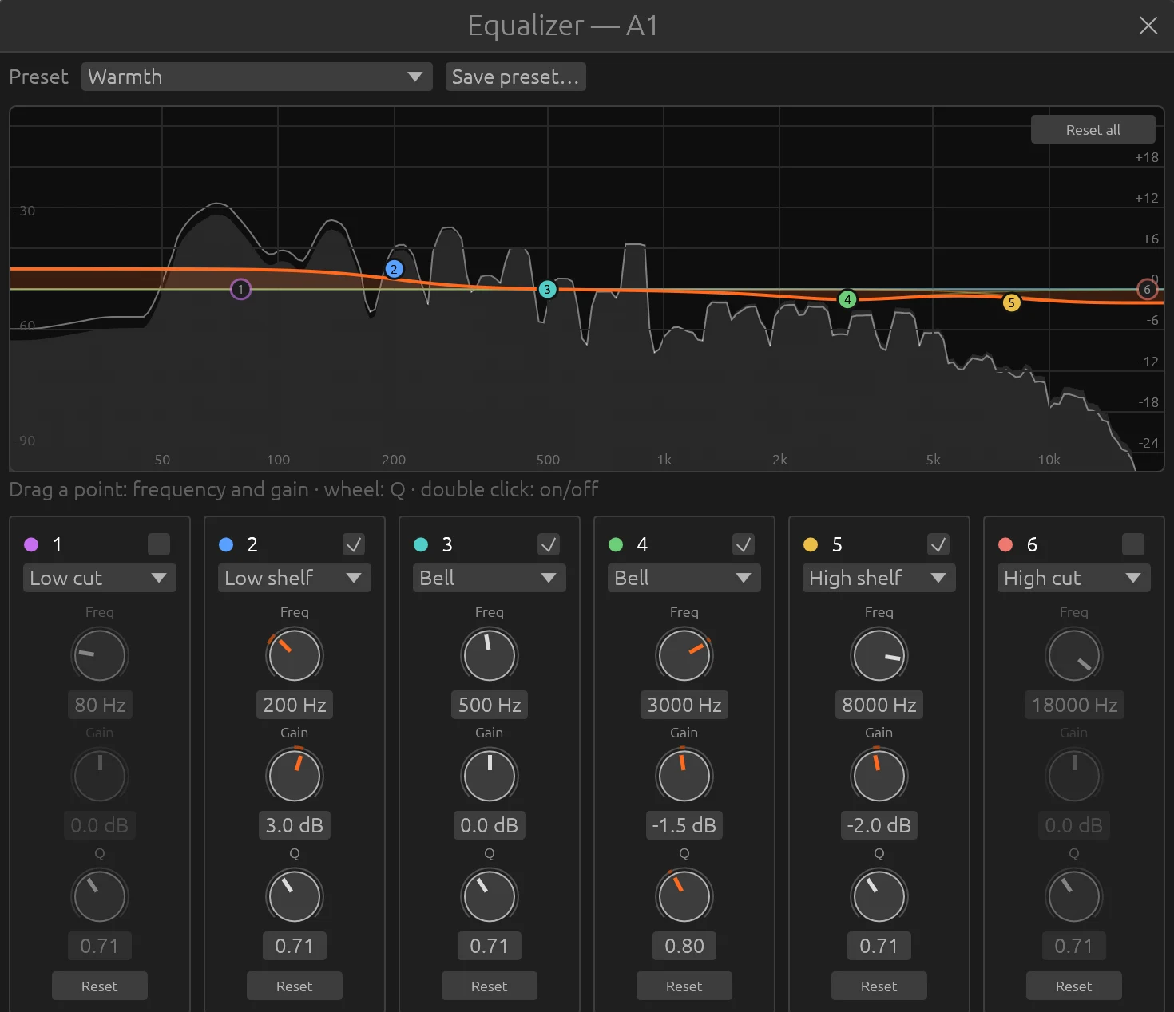Click band 4 Freq knob

pyautogui.click(x=684, y=655)
